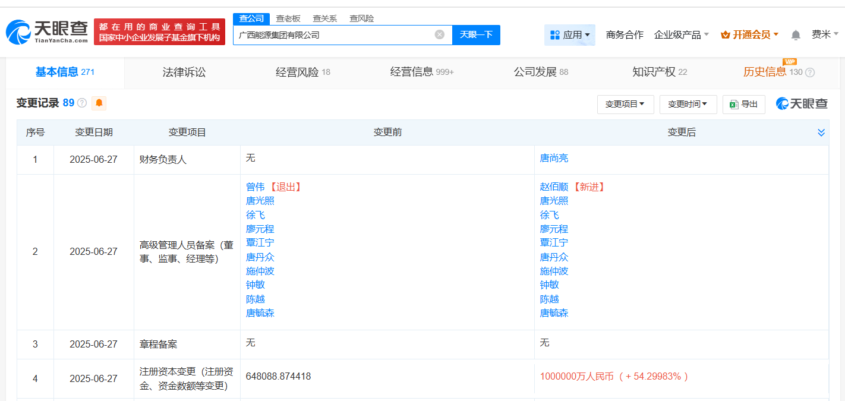
Task: Open 曾伟 marked 退出
Action: 256,187
